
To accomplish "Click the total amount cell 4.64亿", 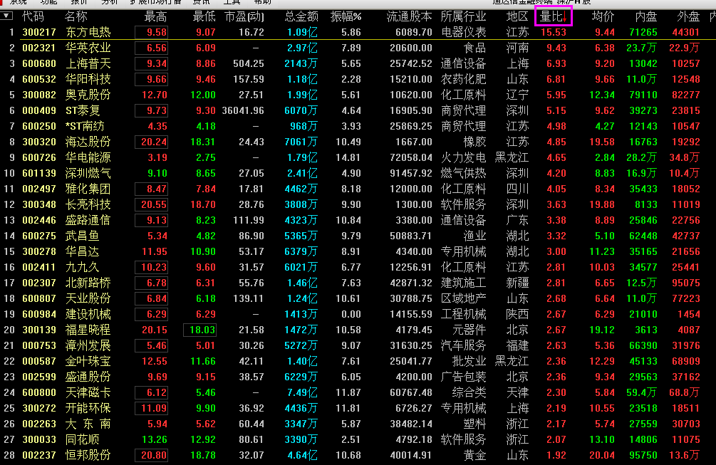I will [x=301, y=456].
